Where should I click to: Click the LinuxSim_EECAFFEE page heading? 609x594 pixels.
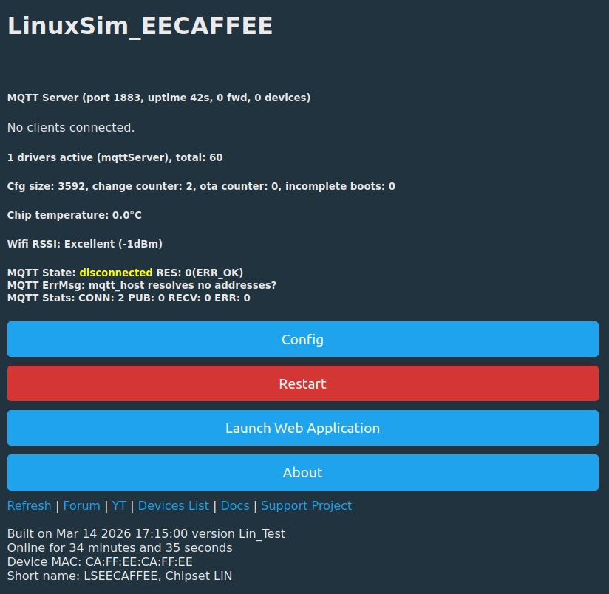(140, 26)
